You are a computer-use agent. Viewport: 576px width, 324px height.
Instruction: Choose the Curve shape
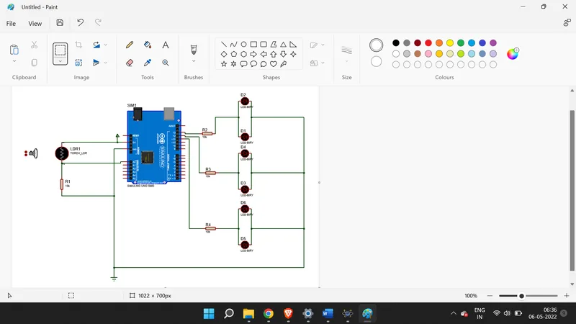[233, 45]
